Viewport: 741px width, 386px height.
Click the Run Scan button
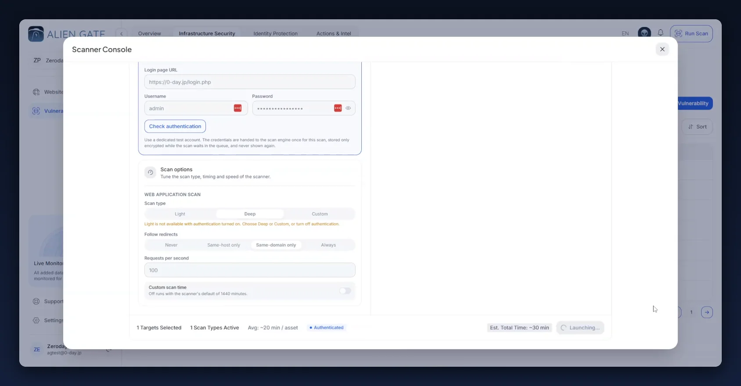(691, 33)
